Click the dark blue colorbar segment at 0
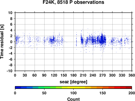The width and height of the screenshot is (135, 101). (18, 88)
